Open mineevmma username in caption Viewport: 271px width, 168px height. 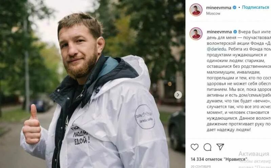[x=219, y=32]
